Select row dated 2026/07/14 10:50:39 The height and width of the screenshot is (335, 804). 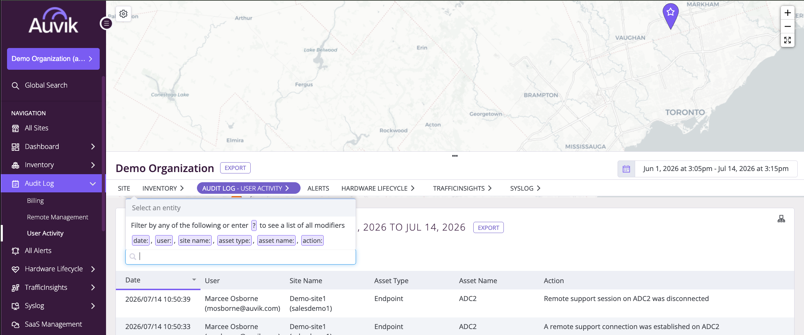tap(455, 303)
